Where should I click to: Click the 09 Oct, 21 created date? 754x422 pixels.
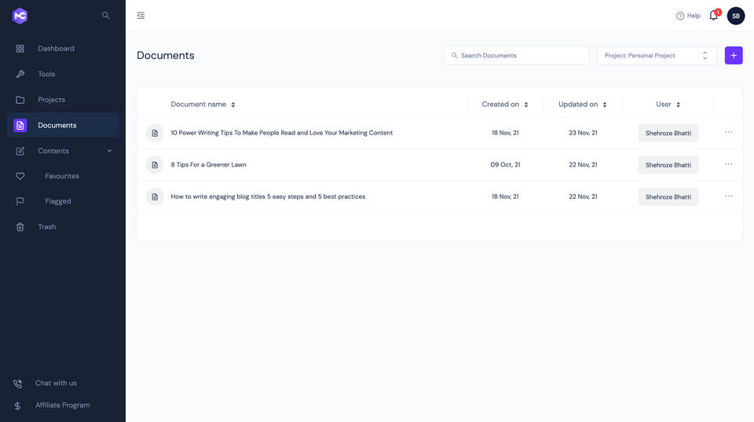(505, 164)
